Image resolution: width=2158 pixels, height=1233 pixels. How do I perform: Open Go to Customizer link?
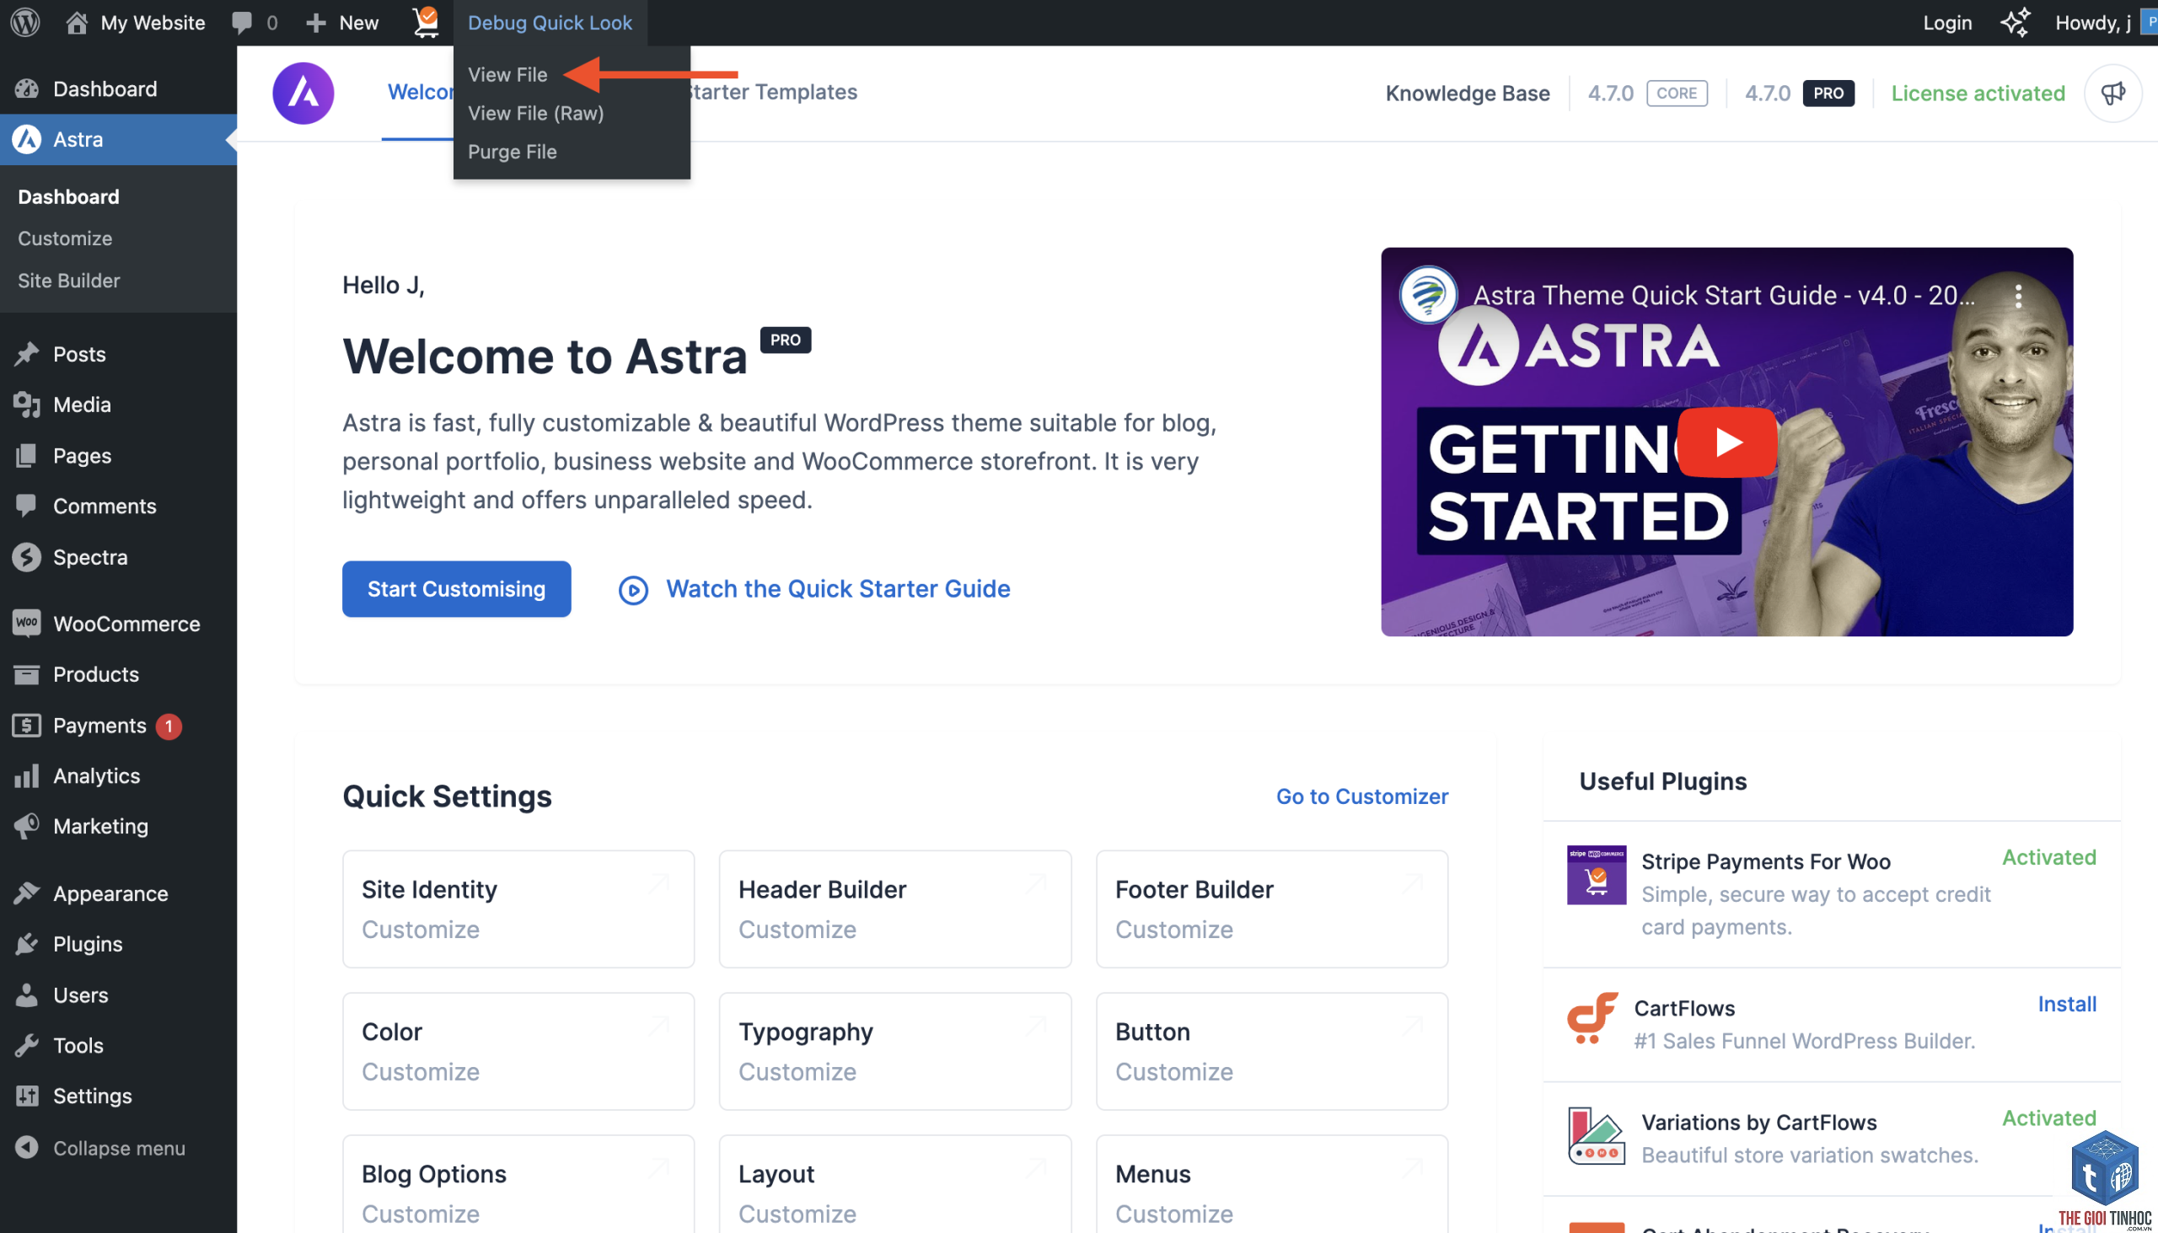tap(1362, 796)
